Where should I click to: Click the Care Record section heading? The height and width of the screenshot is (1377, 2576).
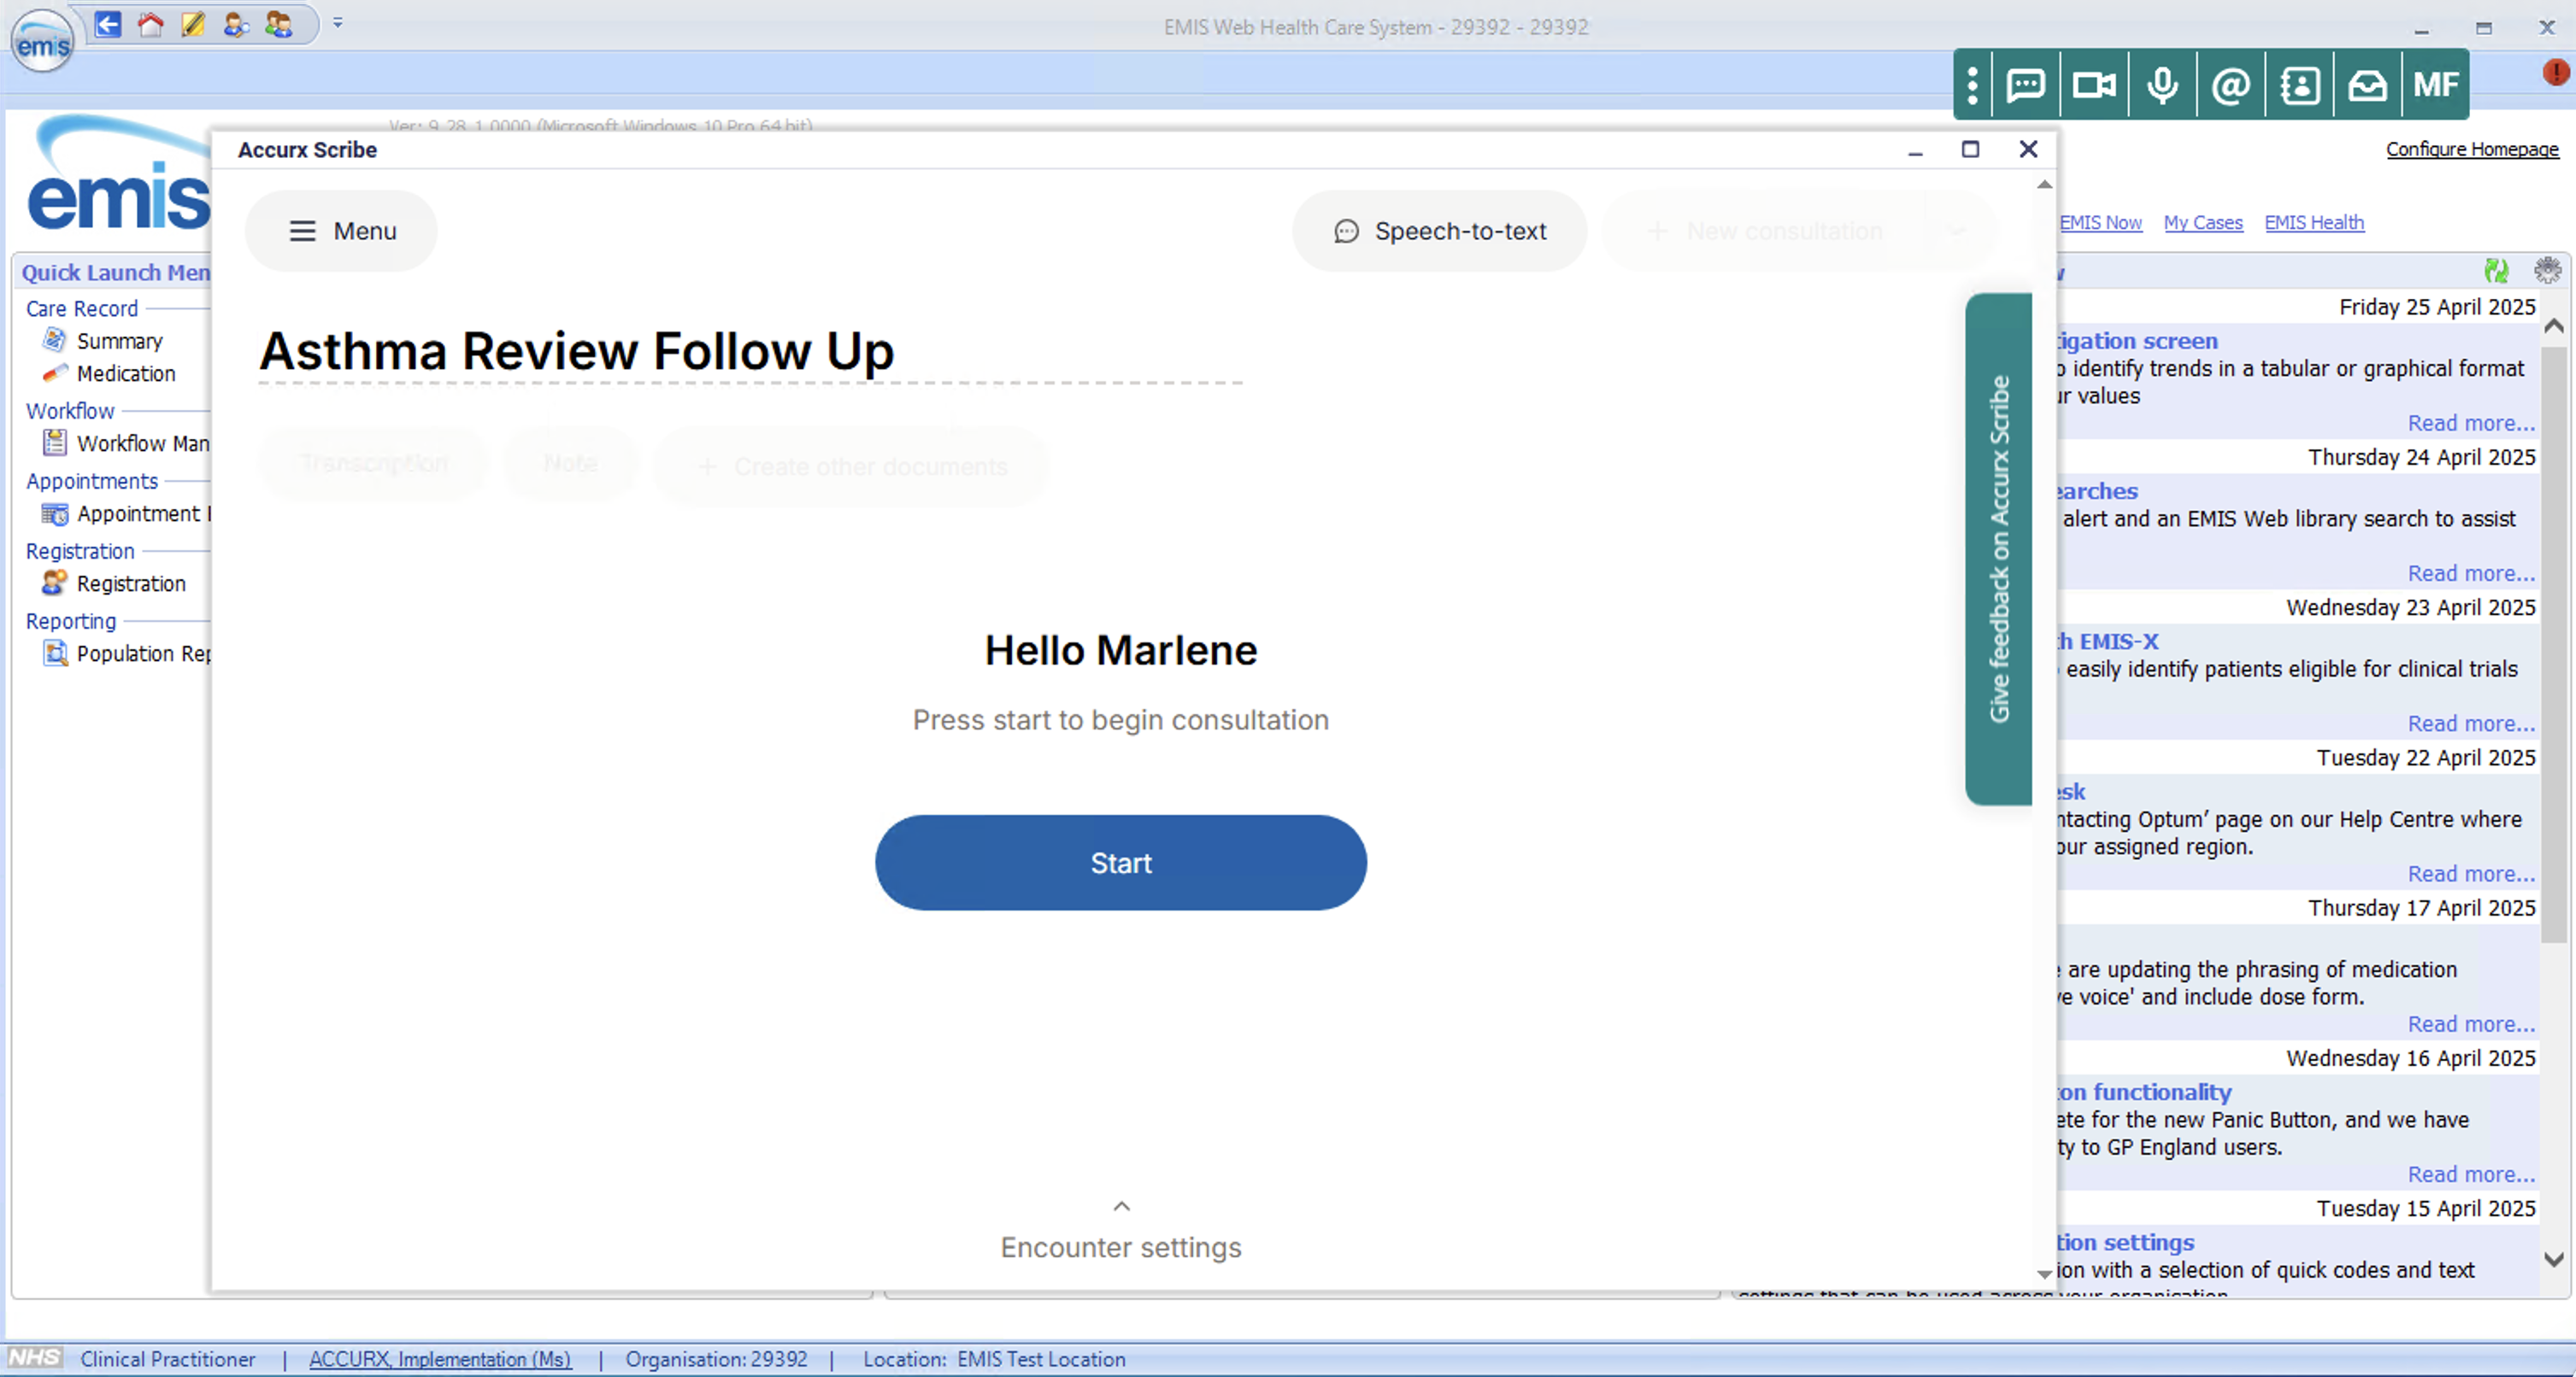(x=82, y=308)
